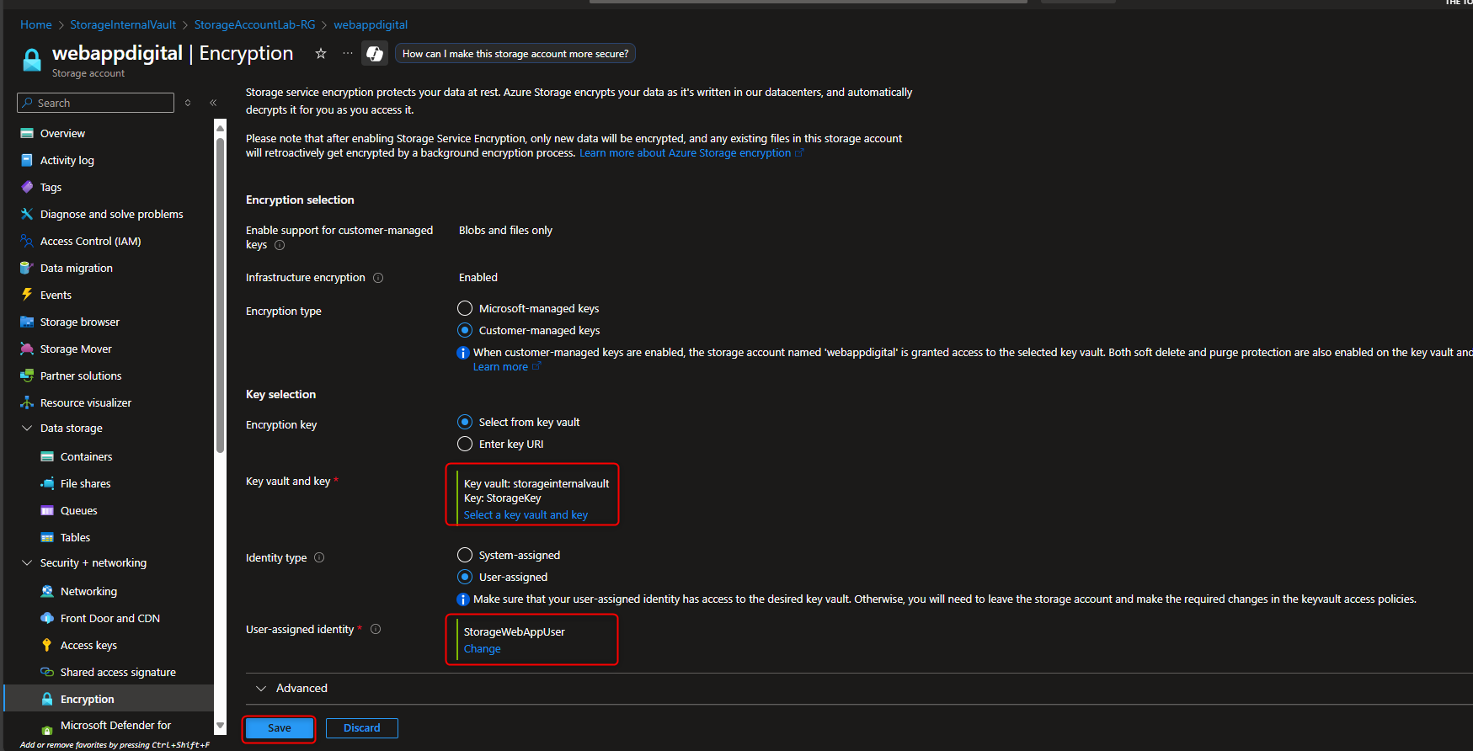1473x751 pixels.
Task: Click the Queues icon
Action: (47, 510)
